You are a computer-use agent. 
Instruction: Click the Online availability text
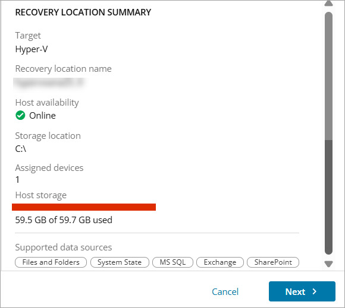click(x=42, y=116)
